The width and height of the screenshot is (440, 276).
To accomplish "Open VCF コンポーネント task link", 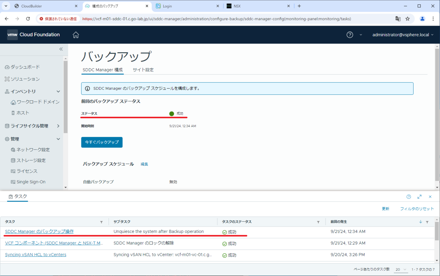I will pos(54,243).
